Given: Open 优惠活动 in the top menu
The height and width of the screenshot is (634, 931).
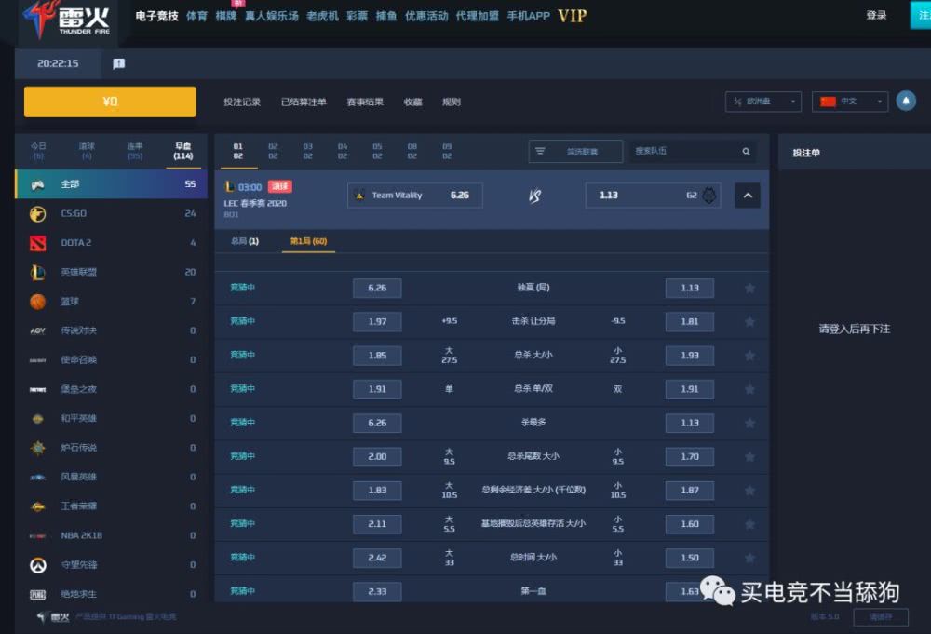Looking at the screenshot, I should click(426, 16).
